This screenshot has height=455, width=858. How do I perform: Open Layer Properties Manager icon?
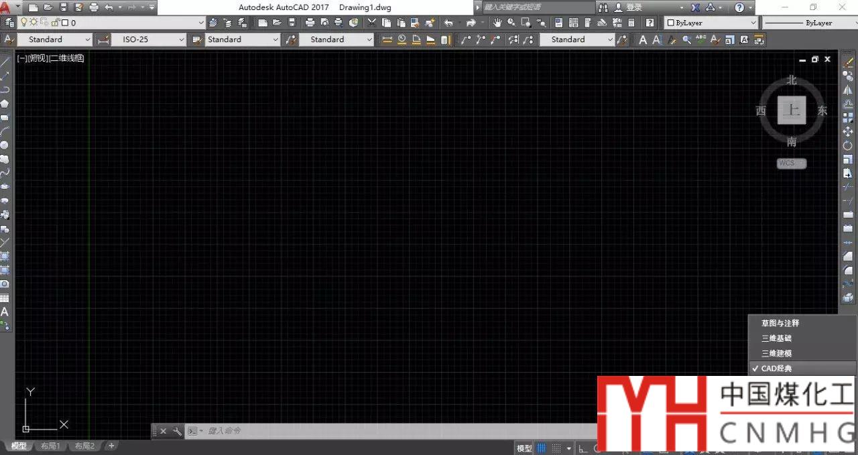click(x=8, y=23)
